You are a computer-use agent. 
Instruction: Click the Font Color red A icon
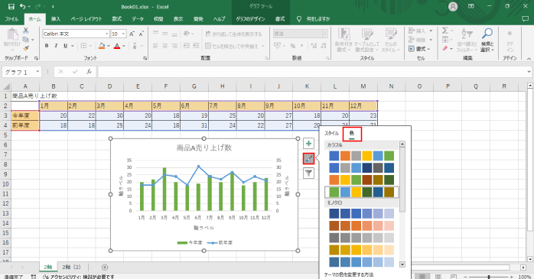[117, 46]
